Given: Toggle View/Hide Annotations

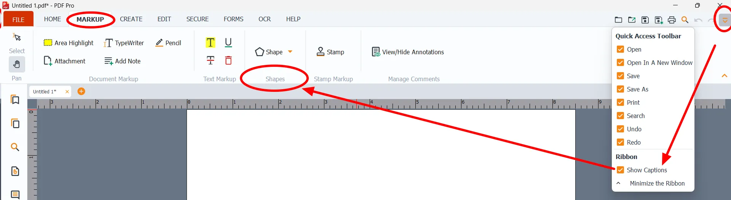Looking at the screenshot, I should [408, 52].
